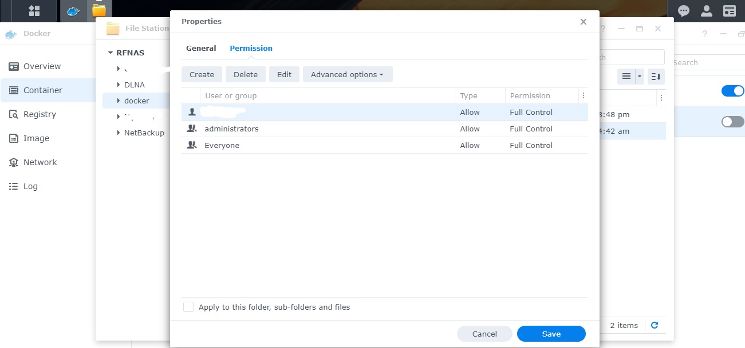Select the Permission tab in Properties

tap(251, 48)
